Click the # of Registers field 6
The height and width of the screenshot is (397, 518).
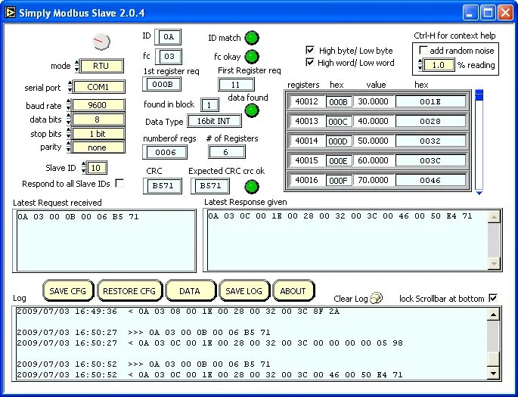click(226, 152)
